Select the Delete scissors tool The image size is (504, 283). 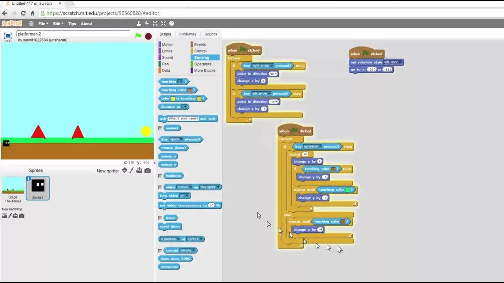pos(147,24)
